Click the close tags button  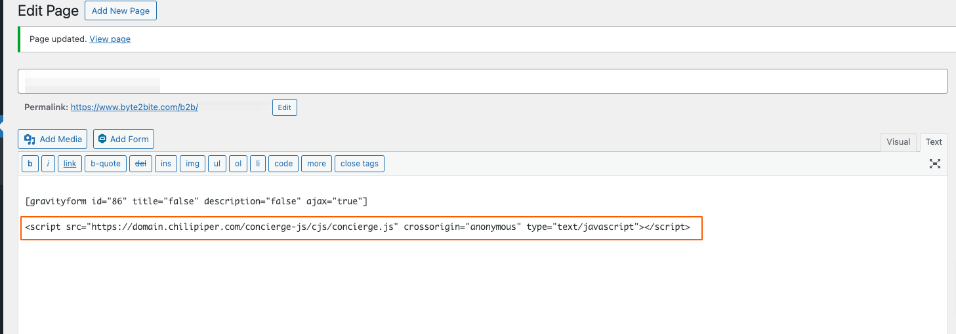pyautogui.click(x=360, y=164)
